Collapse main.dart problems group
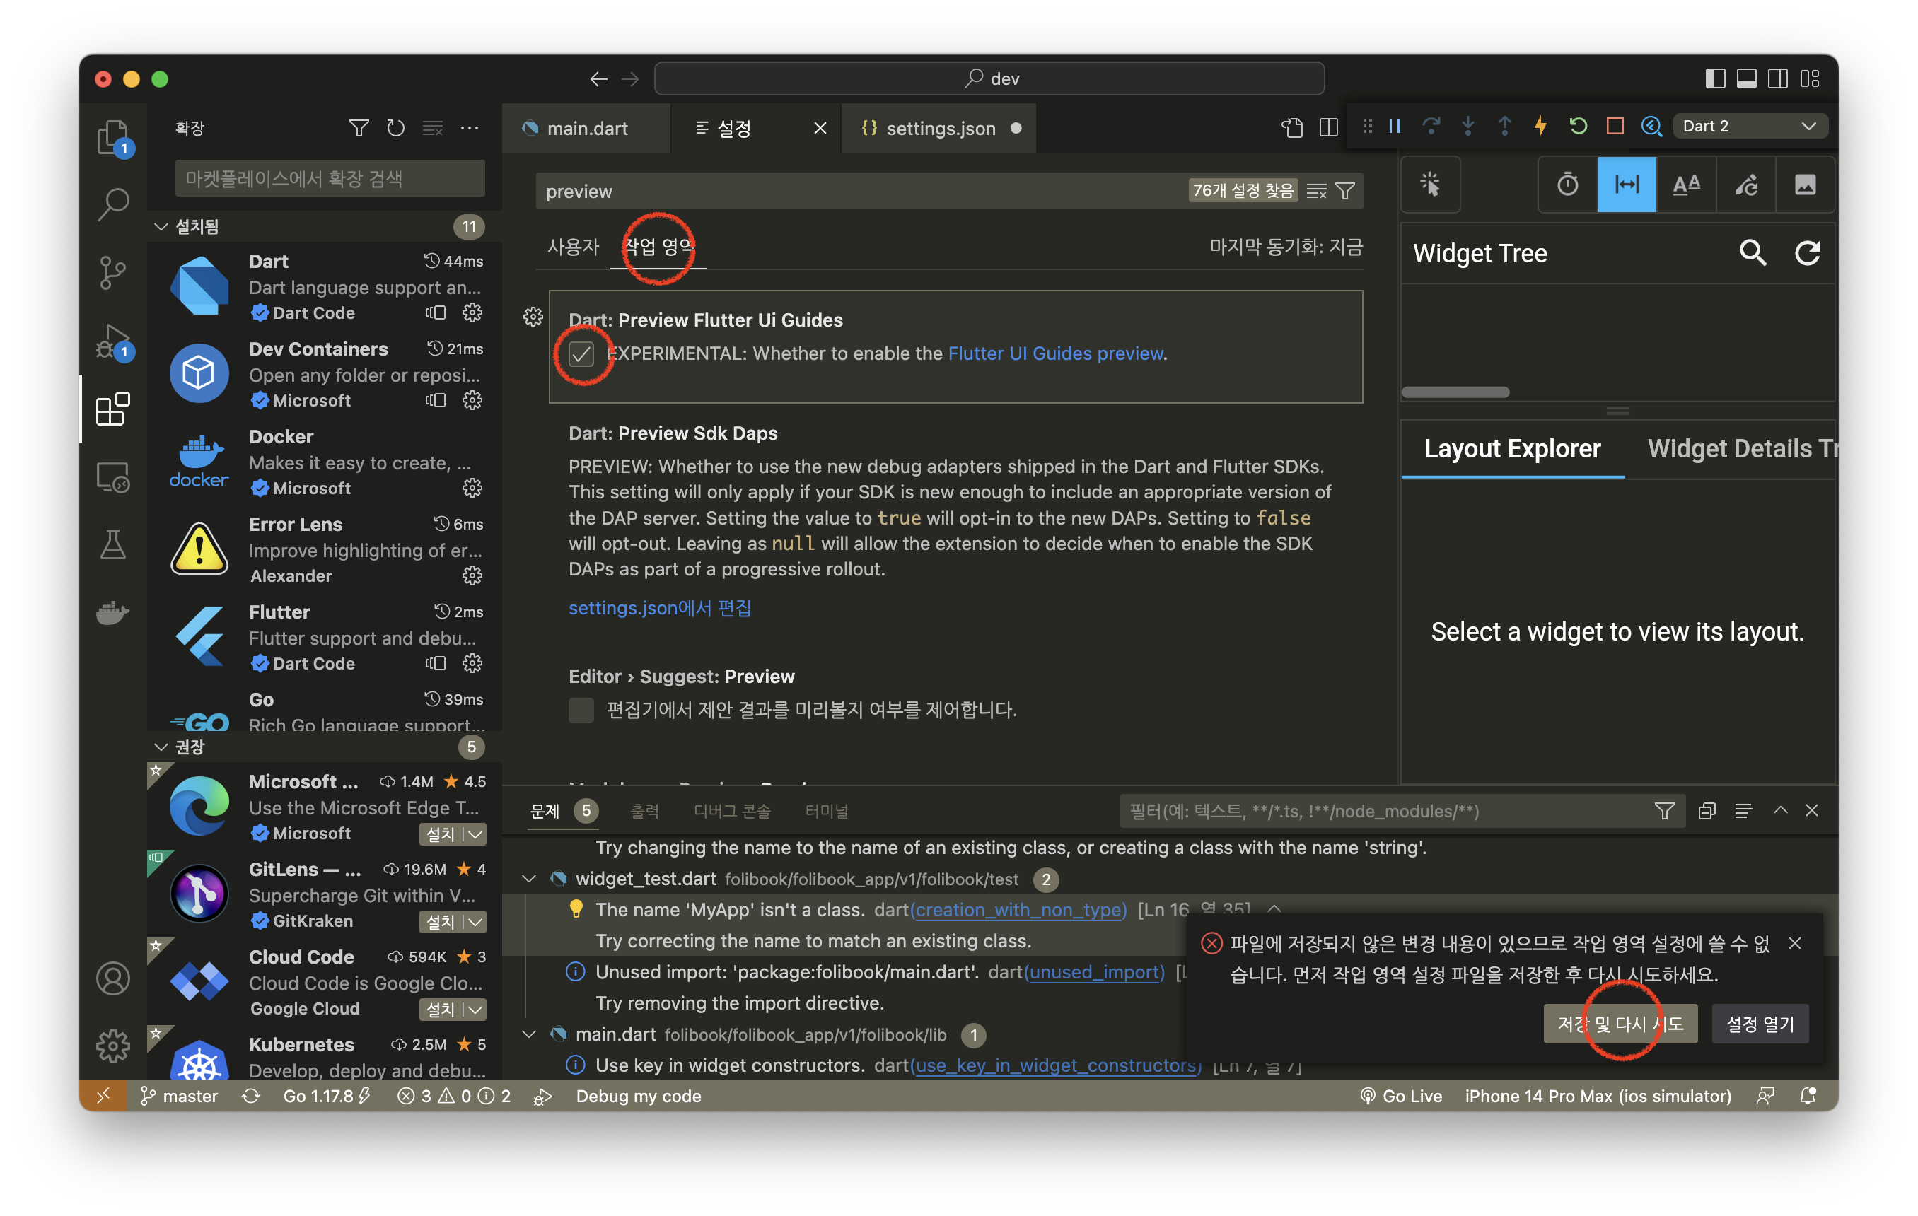Image resolution: width=1918 pixels, height=1216 pixels. (529, 1034)
